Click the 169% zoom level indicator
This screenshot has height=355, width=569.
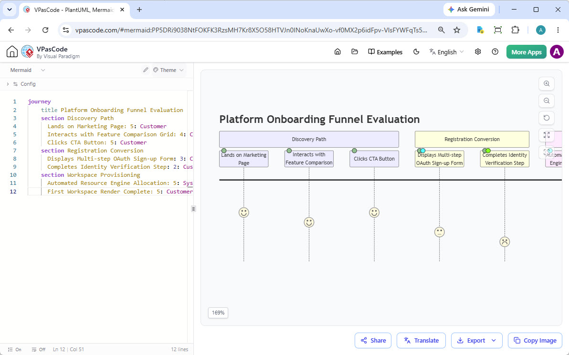point(218,313)
